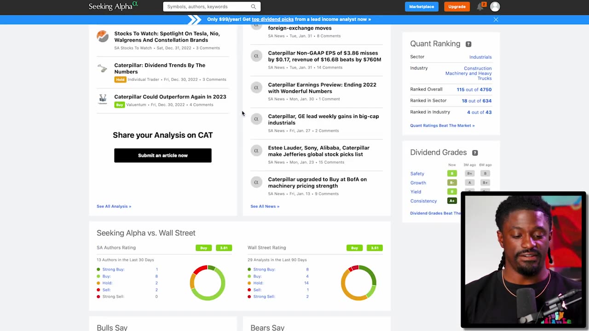
Task: Click the Yield grade badge
Action: tap(452, 192)
